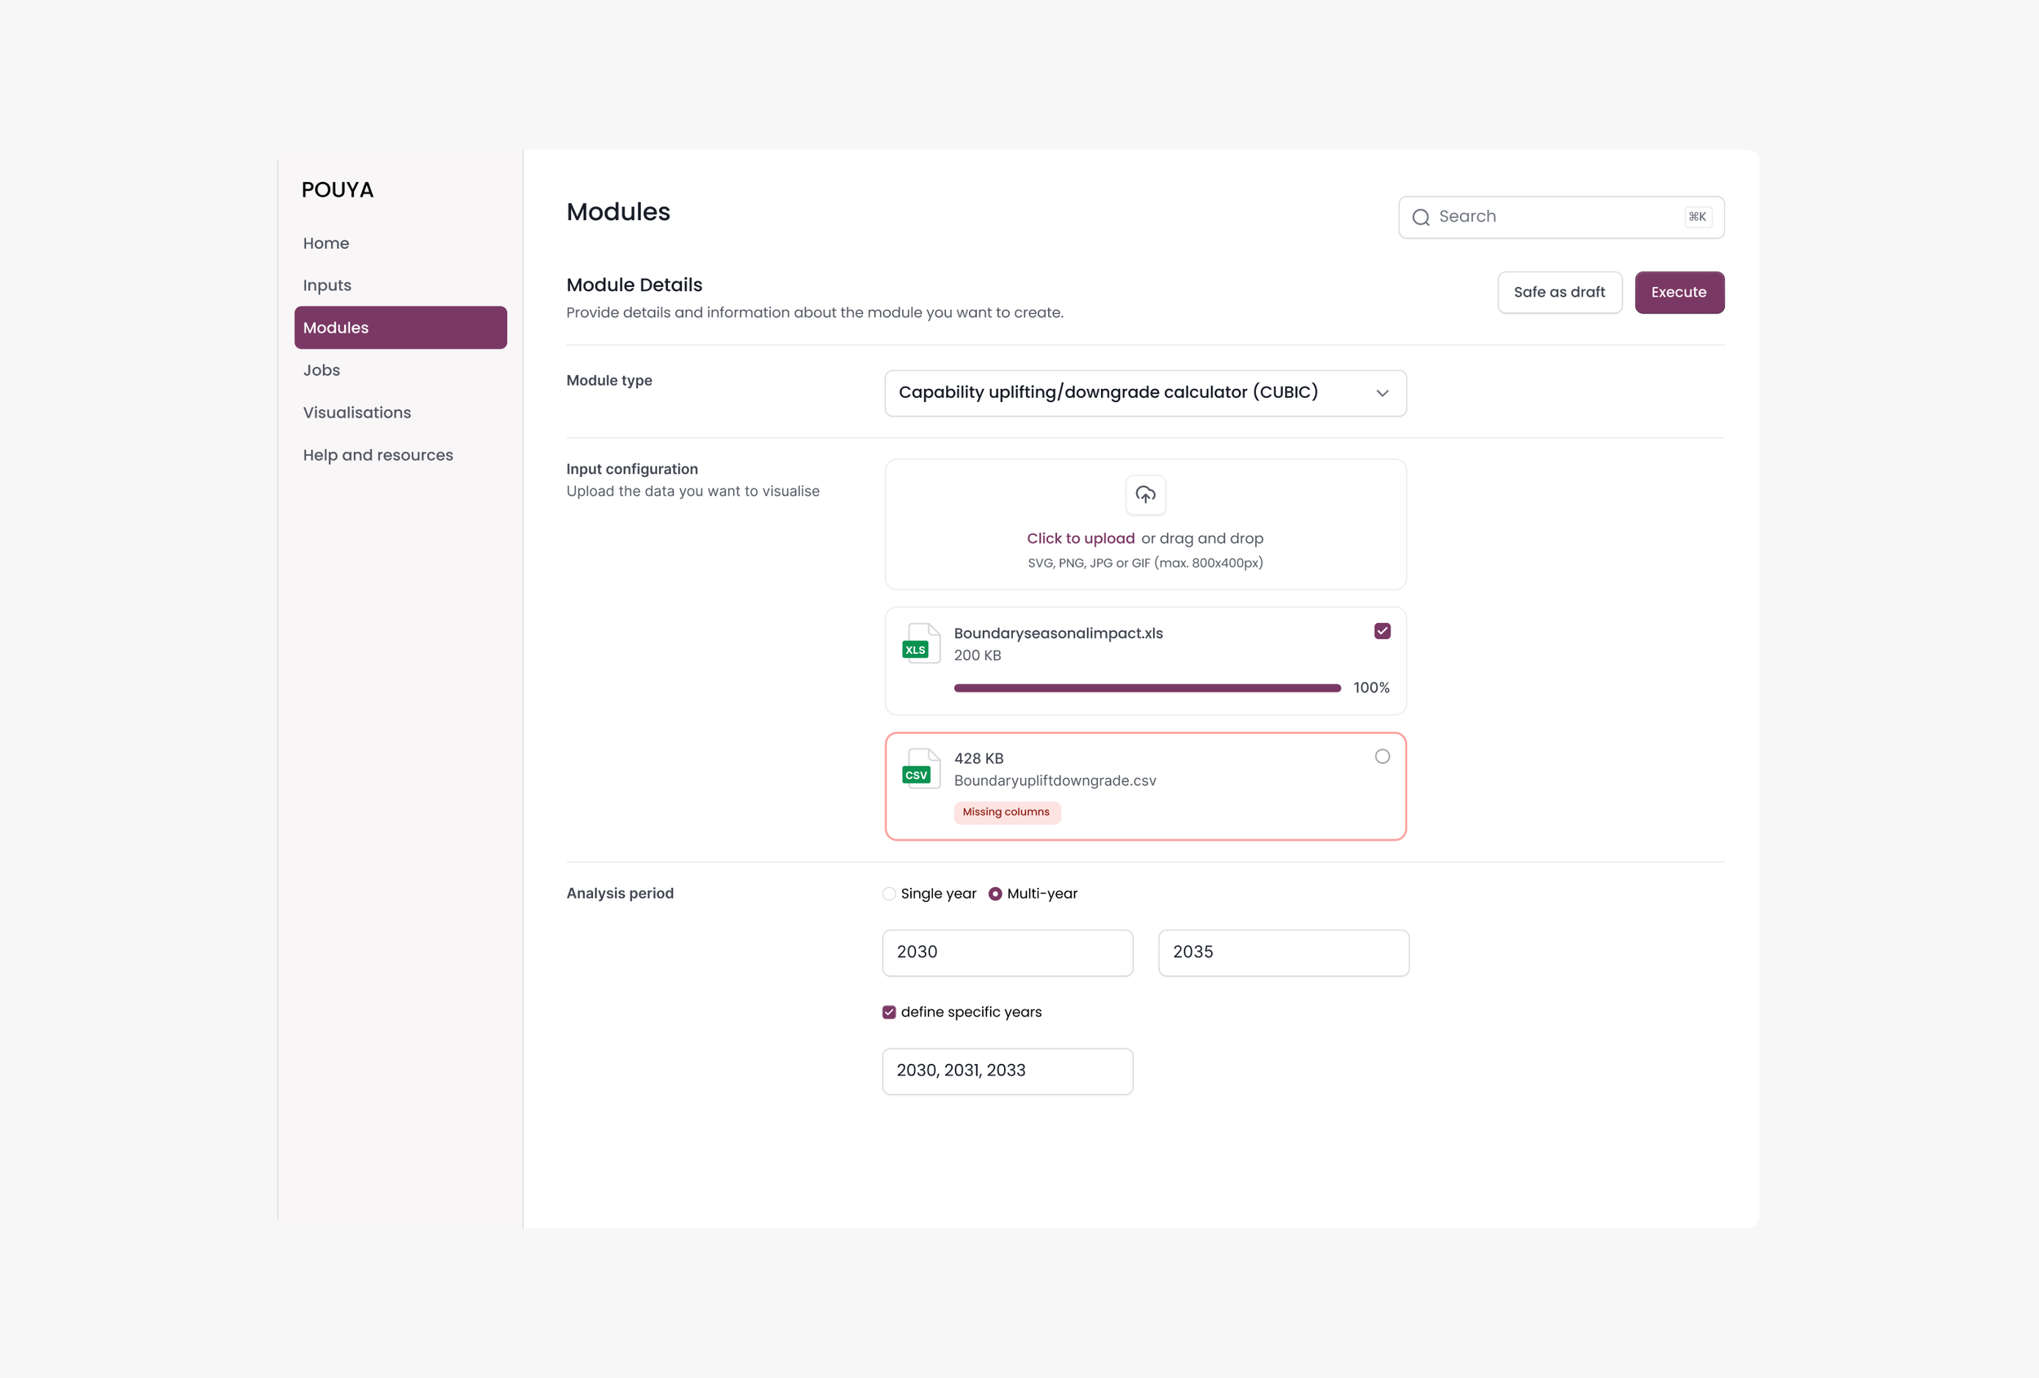Image resolution: width=2039 pixels, height=1378 pixels.
Task: Click the Missing columns warning badge
Action: pyautogui.click(x=1006, y=812)
